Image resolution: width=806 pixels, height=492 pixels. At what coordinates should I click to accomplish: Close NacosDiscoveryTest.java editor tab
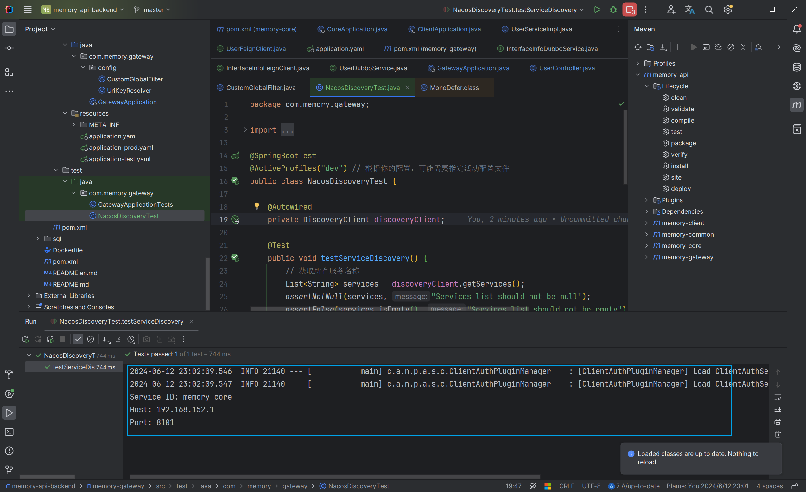click(407, 87)
